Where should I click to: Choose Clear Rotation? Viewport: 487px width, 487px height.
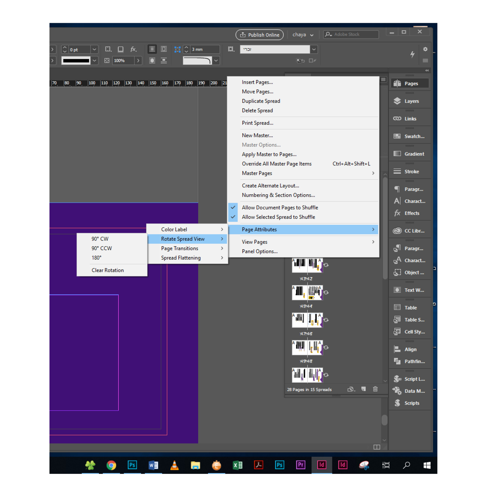point(112,270)
